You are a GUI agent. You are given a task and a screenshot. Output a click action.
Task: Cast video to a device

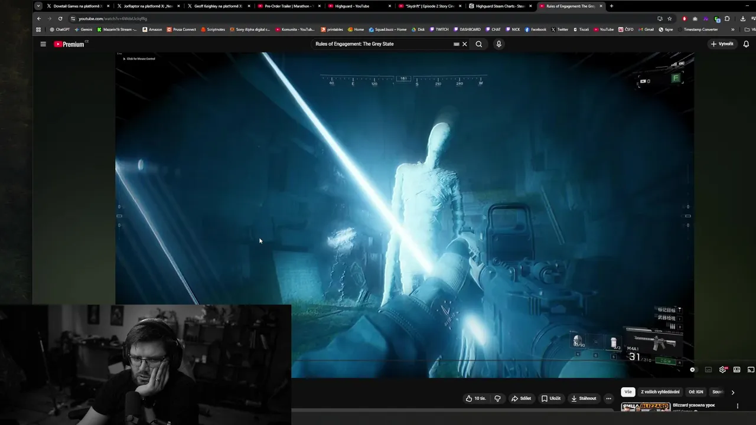click(x=751, y=370)
